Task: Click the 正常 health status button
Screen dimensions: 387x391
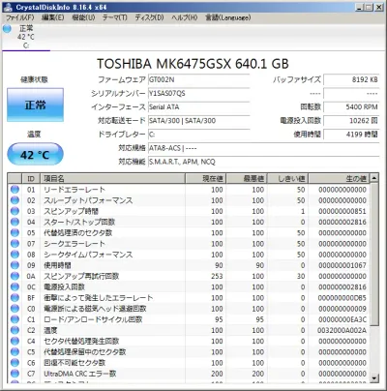Action: click(x=35, y=105)
